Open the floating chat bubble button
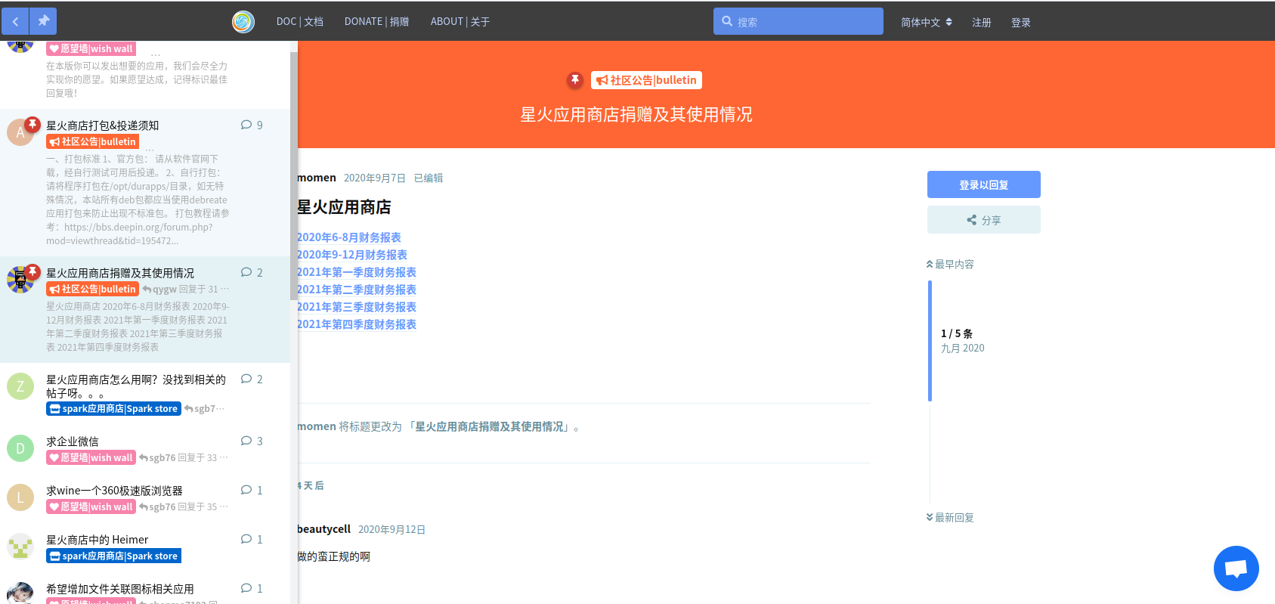Viewport: 1275px width, 604px height. click(1236, 568)
